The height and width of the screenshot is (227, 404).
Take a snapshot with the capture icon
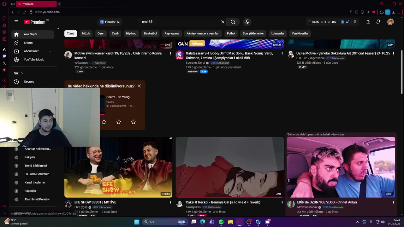pos(357,12)
